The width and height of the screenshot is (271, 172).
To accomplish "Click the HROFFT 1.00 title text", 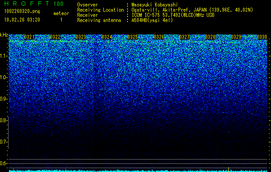I will point(34,3).
